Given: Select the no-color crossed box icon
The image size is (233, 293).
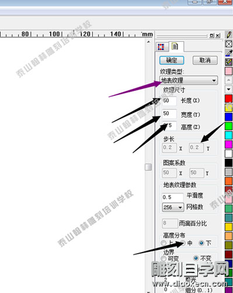Looking at the screenshot, I should (229, 44).
